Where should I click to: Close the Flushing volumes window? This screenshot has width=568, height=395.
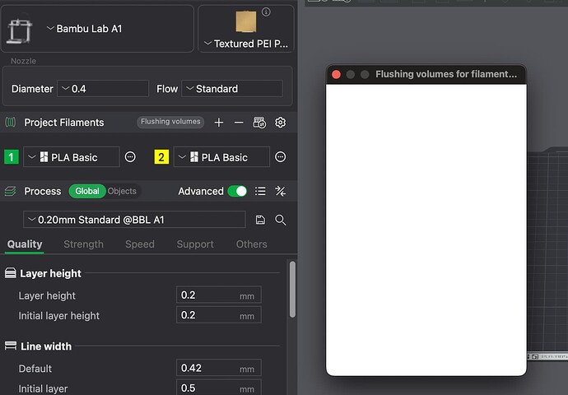[x=336, y=74]
